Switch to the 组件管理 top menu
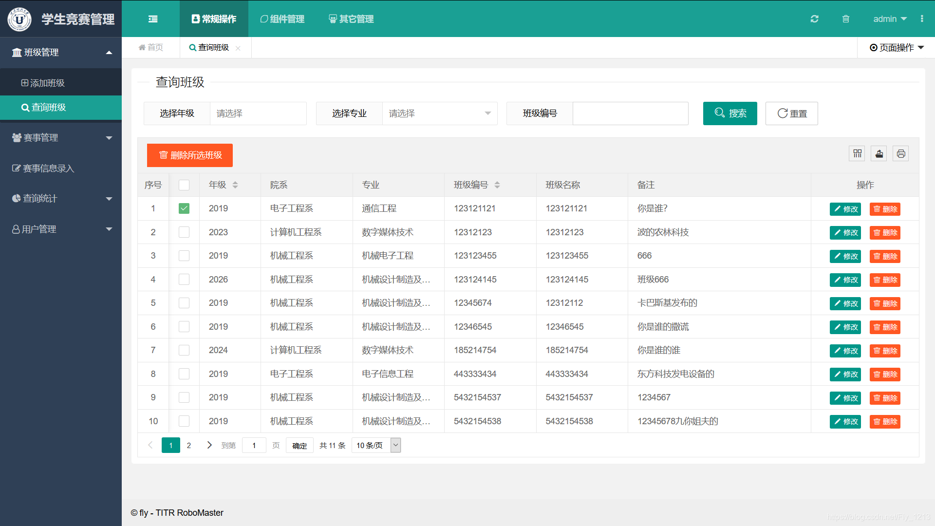Screen dimensions: 935x526 click(x=282, y=19)
